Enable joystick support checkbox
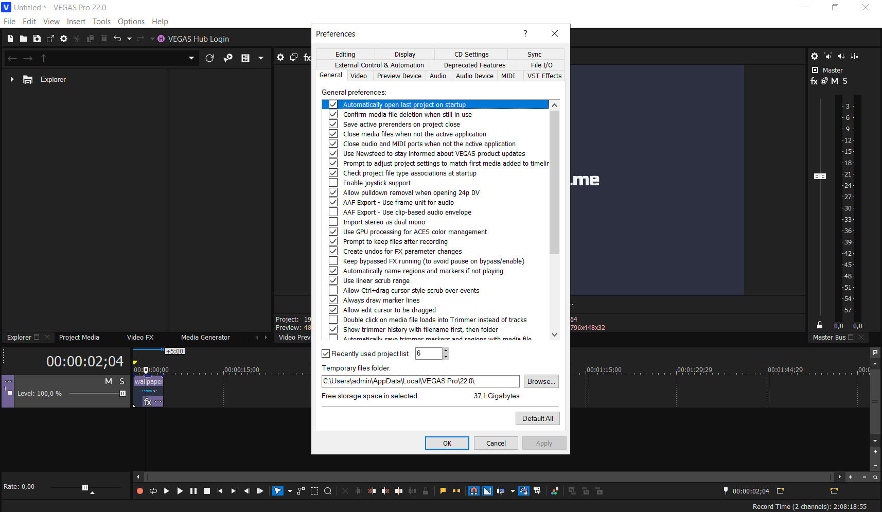The image size is (882, 512). 333,183
